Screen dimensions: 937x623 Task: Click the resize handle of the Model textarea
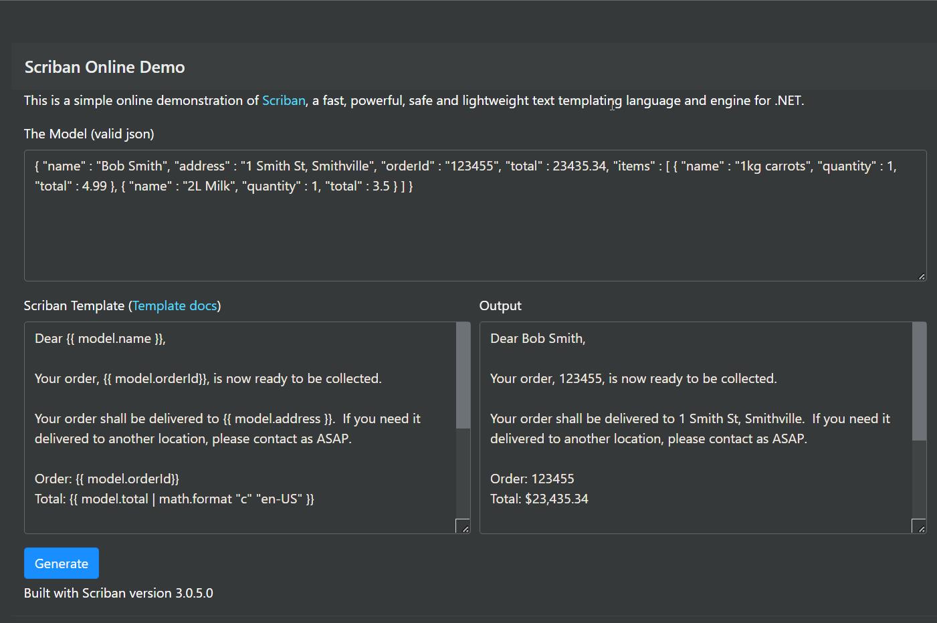pyautogui.click(x=921, y=275)
